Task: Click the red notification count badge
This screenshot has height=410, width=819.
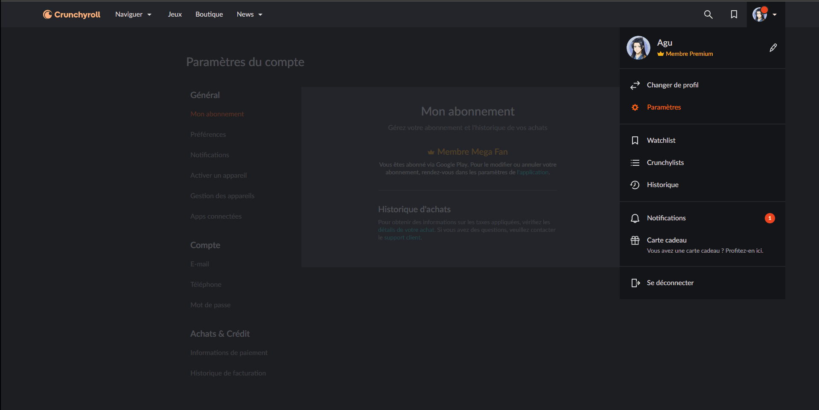Action: click(770, 218)
